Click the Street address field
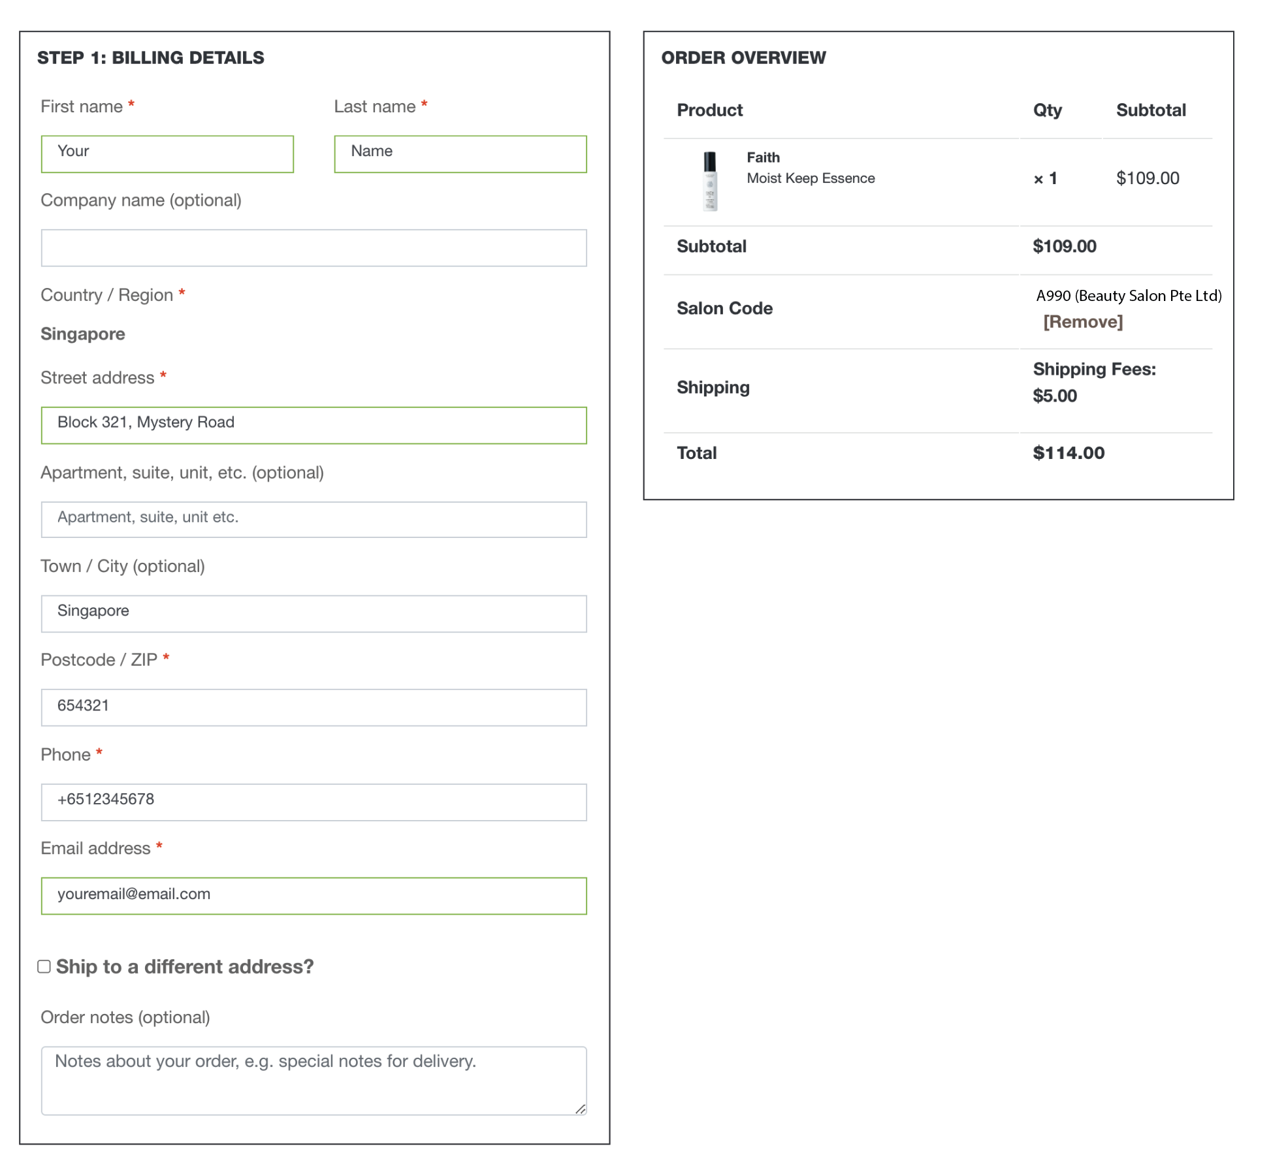Image resolution: width=1271 pixels, height=1170 pixels. click(314, 425)
